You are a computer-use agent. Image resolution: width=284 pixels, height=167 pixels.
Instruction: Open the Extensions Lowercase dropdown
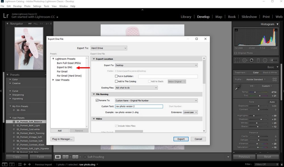[x=190, y=112]
